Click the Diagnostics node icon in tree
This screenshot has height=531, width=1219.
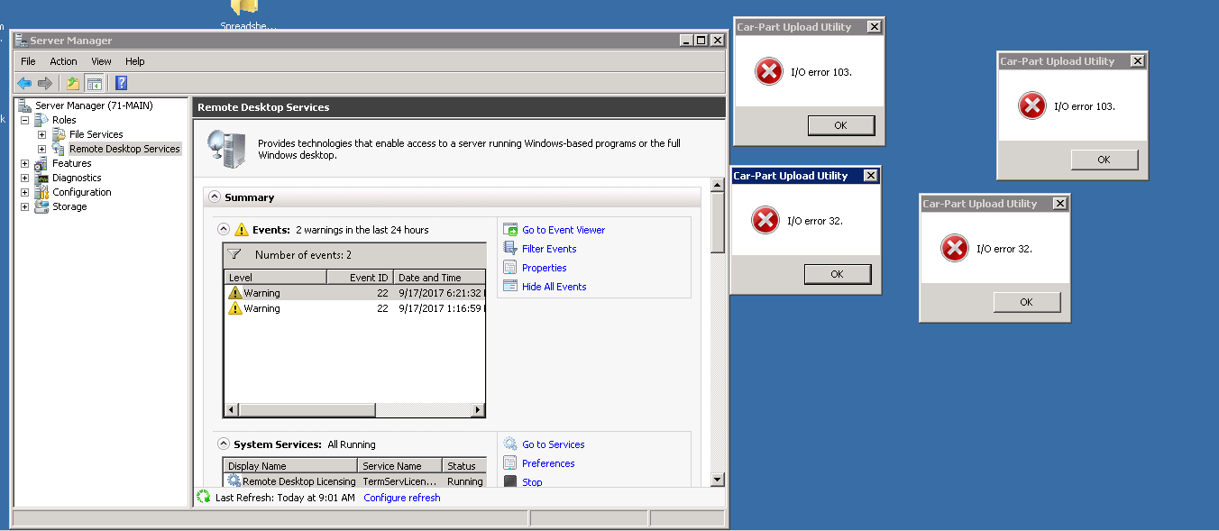click(41, 178)
